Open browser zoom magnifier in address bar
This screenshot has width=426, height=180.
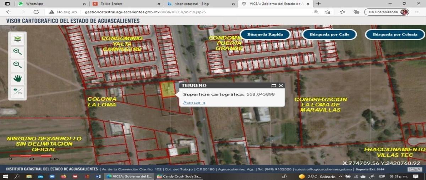click(x=316, y=12)
